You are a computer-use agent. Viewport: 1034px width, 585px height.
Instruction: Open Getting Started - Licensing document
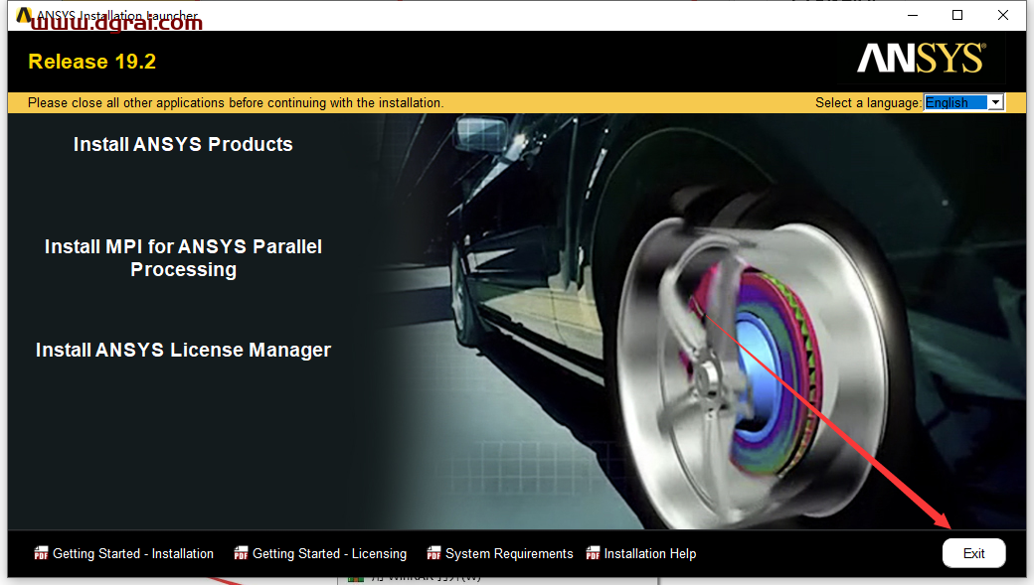330,554
